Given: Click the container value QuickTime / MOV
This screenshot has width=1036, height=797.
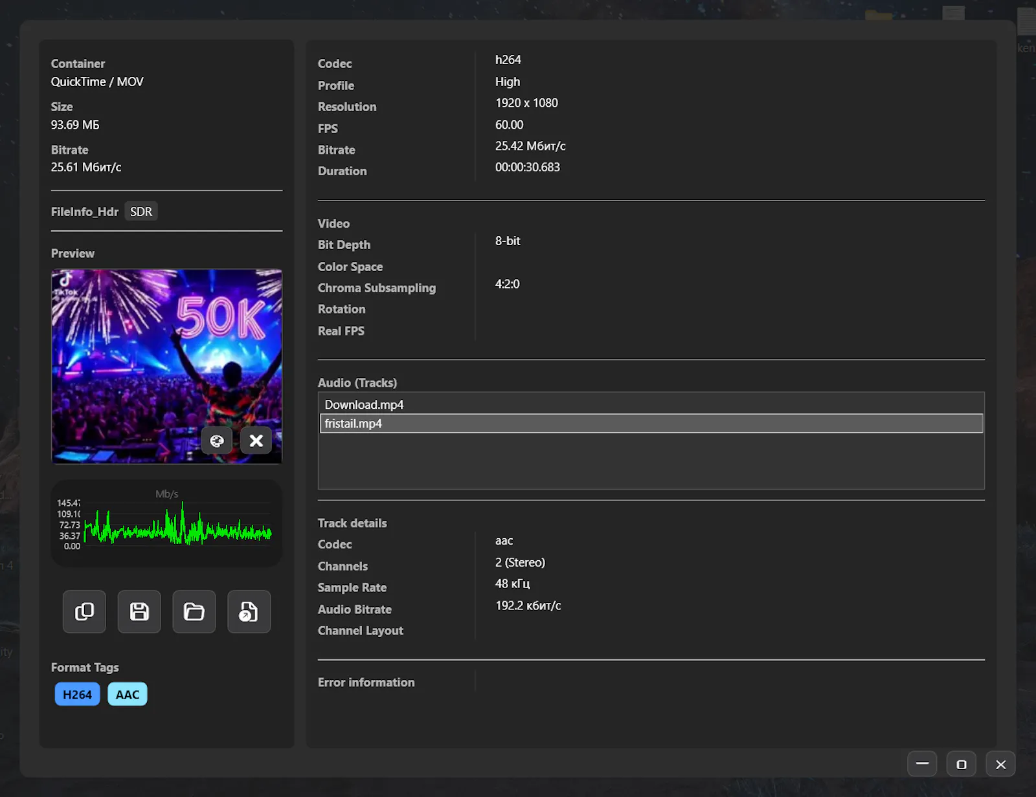Looking at the screenshot, I should 97,82.
